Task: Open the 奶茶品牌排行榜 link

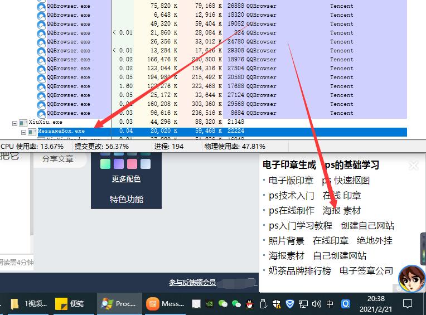Action: (x=300, y=271)
